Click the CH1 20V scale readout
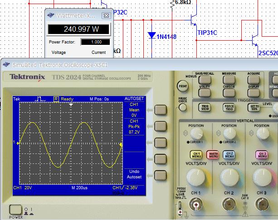Viewport: 278px width, 220px height. (x=23, y=188)
